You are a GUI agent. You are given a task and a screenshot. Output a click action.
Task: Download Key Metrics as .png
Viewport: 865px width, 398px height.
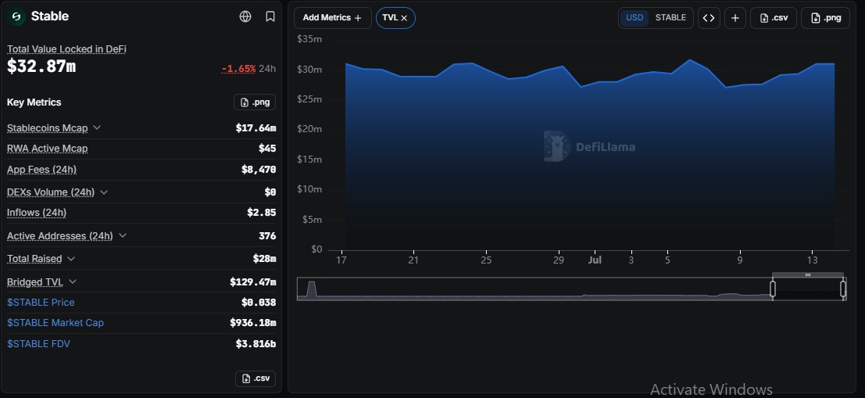point(254,102)
